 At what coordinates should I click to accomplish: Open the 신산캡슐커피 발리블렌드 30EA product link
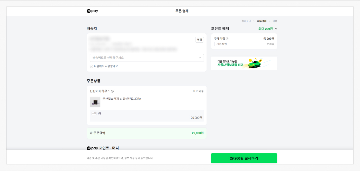coord(122,99)
